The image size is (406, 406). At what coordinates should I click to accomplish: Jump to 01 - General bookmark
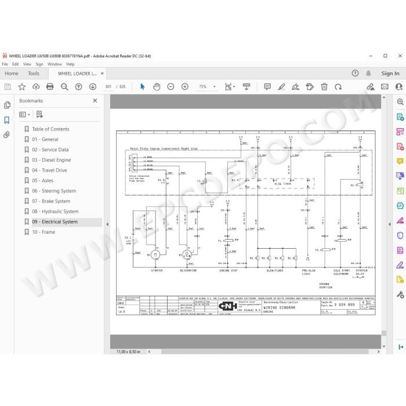click(x=45, y=139)
